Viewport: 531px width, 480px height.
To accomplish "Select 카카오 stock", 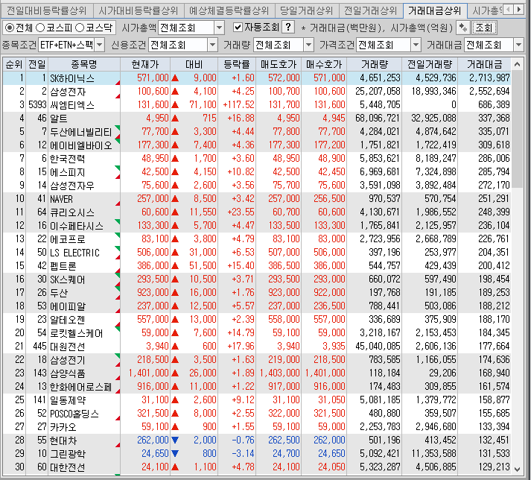I will pos(63,427).
